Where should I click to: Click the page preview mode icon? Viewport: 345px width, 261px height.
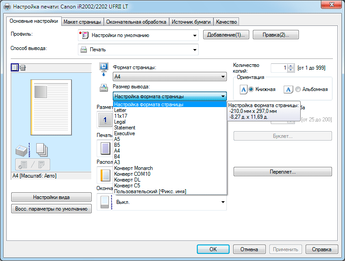tap(15, 67)
